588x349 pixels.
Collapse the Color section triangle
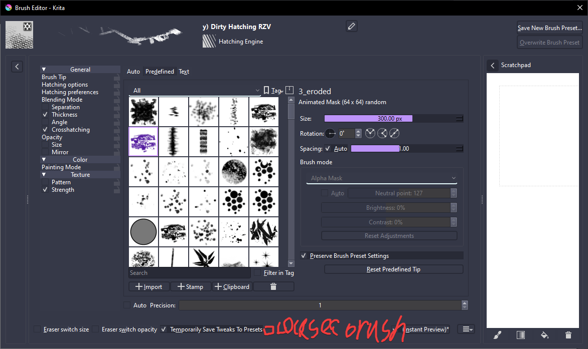tap(44, 160)
